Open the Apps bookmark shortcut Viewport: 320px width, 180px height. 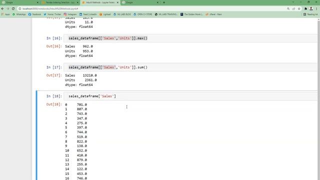5,14
